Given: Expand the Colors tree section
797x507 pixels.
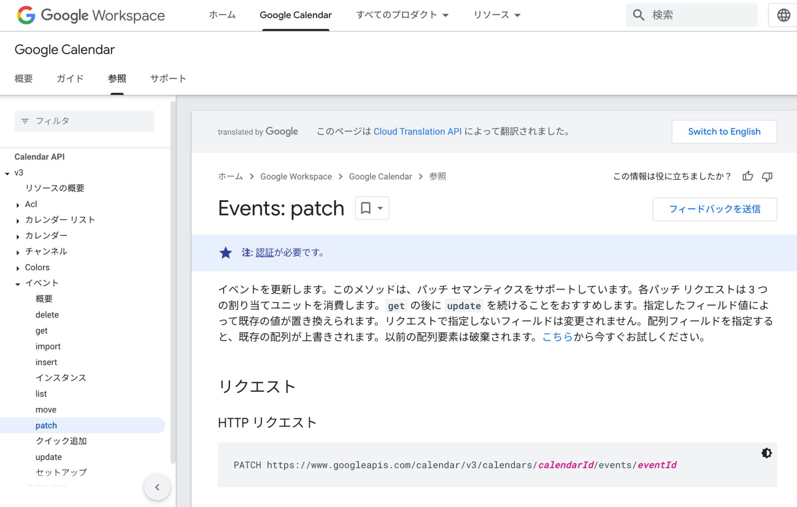Looking at the screenshot, I should (18, 268).
